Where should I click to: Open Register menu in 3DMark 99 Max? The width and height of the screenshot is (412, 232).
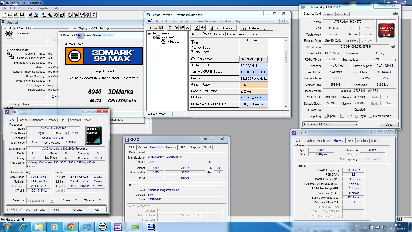click(43, 8)
